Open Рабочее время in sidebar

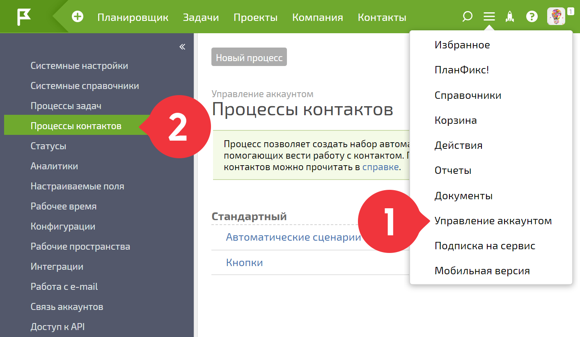64,206
